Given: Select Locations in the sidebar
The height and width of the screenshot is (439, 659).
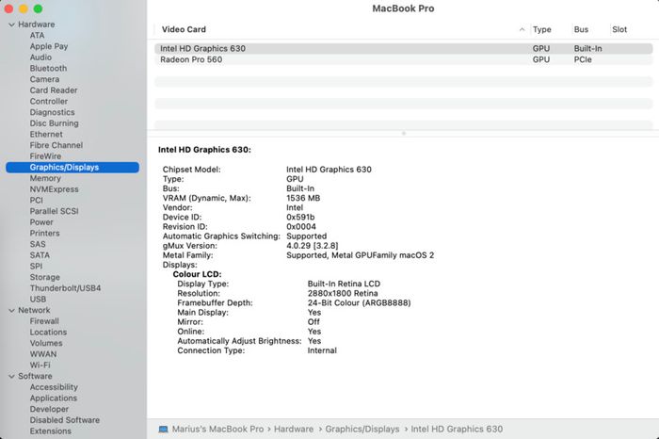Looking at the screenshot, I should click(48, 333).
